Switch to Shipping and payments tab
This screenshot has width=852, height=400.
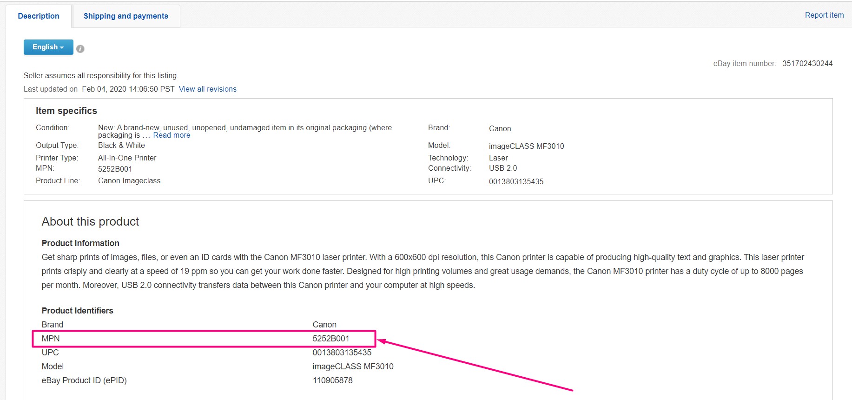(x=126, y=16)
